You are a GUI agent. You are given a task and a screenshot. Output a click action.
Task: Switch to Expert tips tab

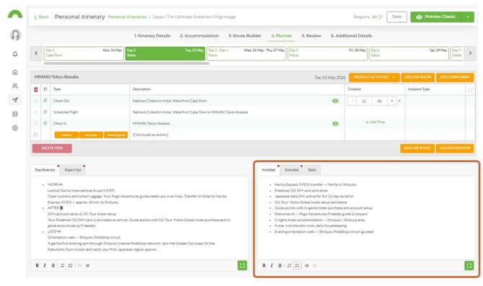73,170
